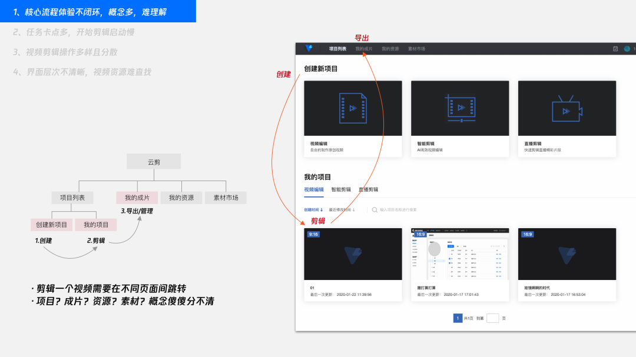
Task: Click the blue V logo in the navbar
Action: [309, 48]
